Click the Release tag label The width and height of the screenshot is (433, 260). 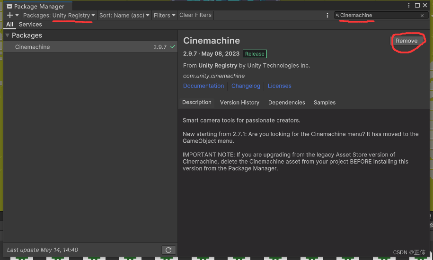[x=255, y=54]
